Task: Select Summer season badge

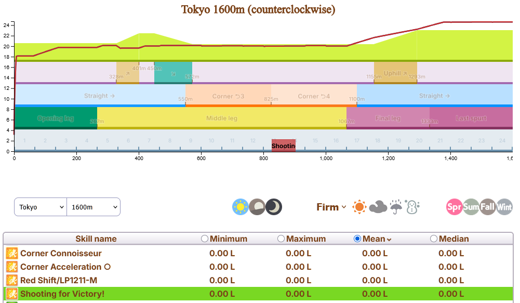Action: 471,207
